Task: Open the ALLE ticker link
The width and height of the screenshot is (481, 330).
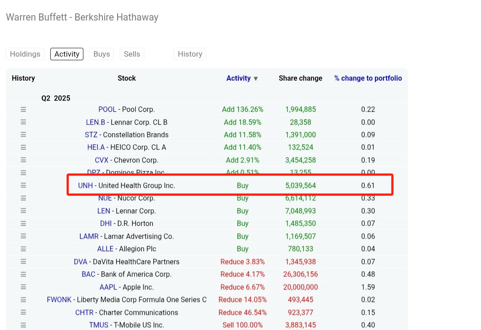Action: click(105, 249)
